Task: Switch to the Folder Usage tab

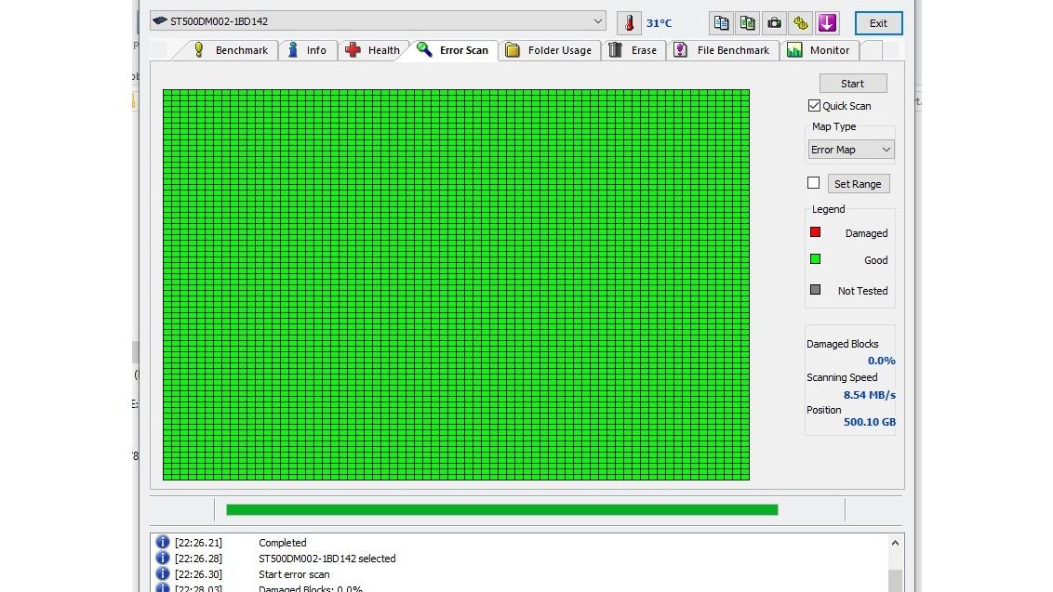Action: pyautogui.click(x=549, y=50)
